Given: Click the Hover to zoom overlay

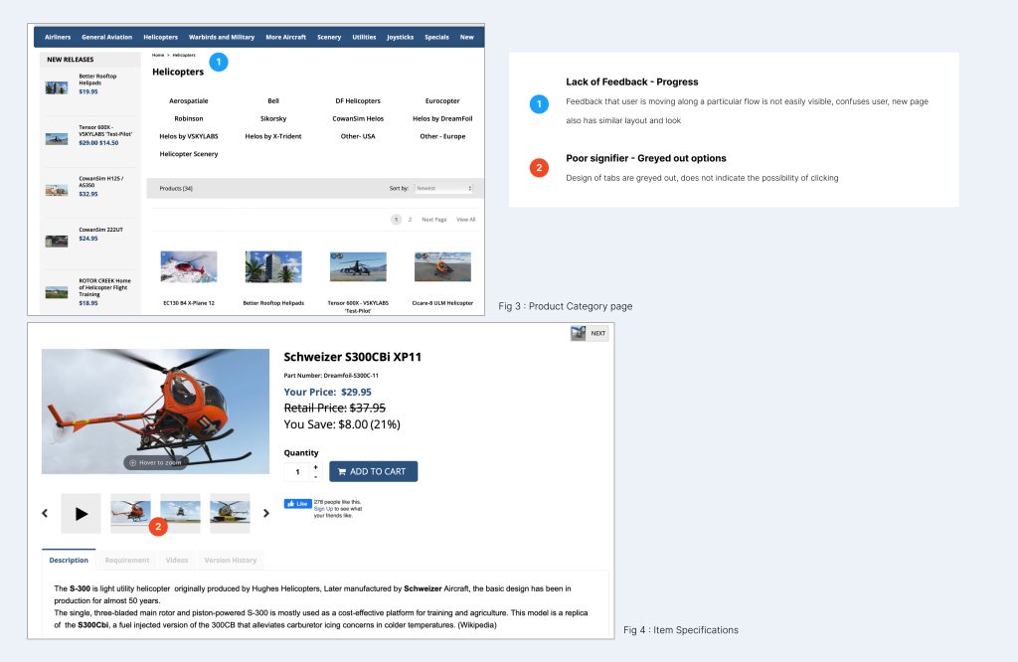Looking at the screenshot, I should pyautogui.click(x=155, y=463).
